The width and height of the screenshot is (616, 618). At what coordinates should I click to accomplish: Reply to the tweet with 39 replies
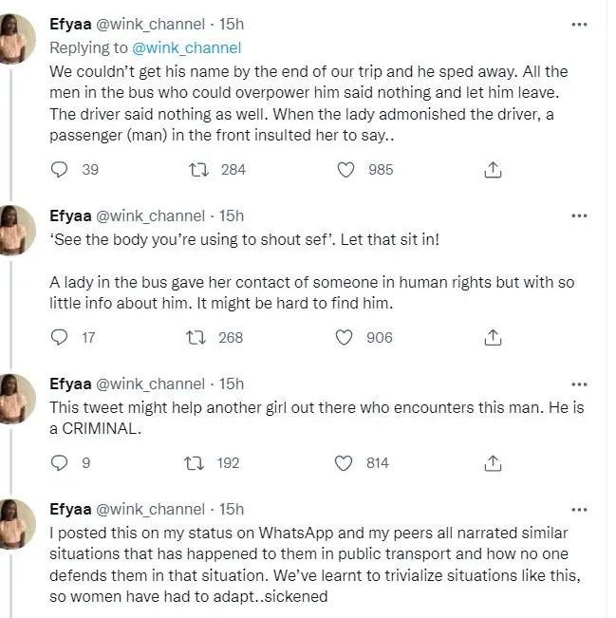pyautogui.click(x=59, y=169)
